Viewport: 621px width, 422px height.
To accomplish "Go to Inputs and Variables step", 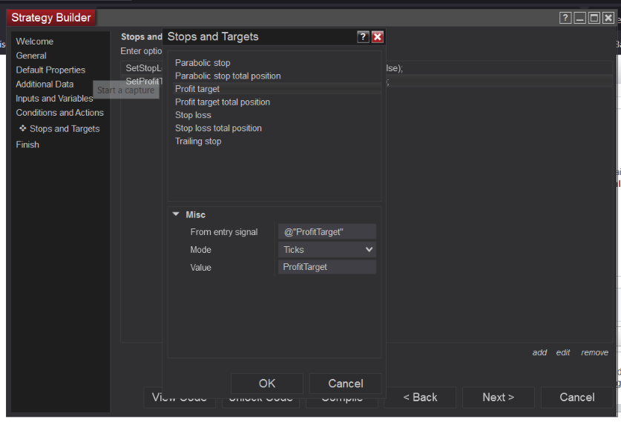I will coord(55,99).
